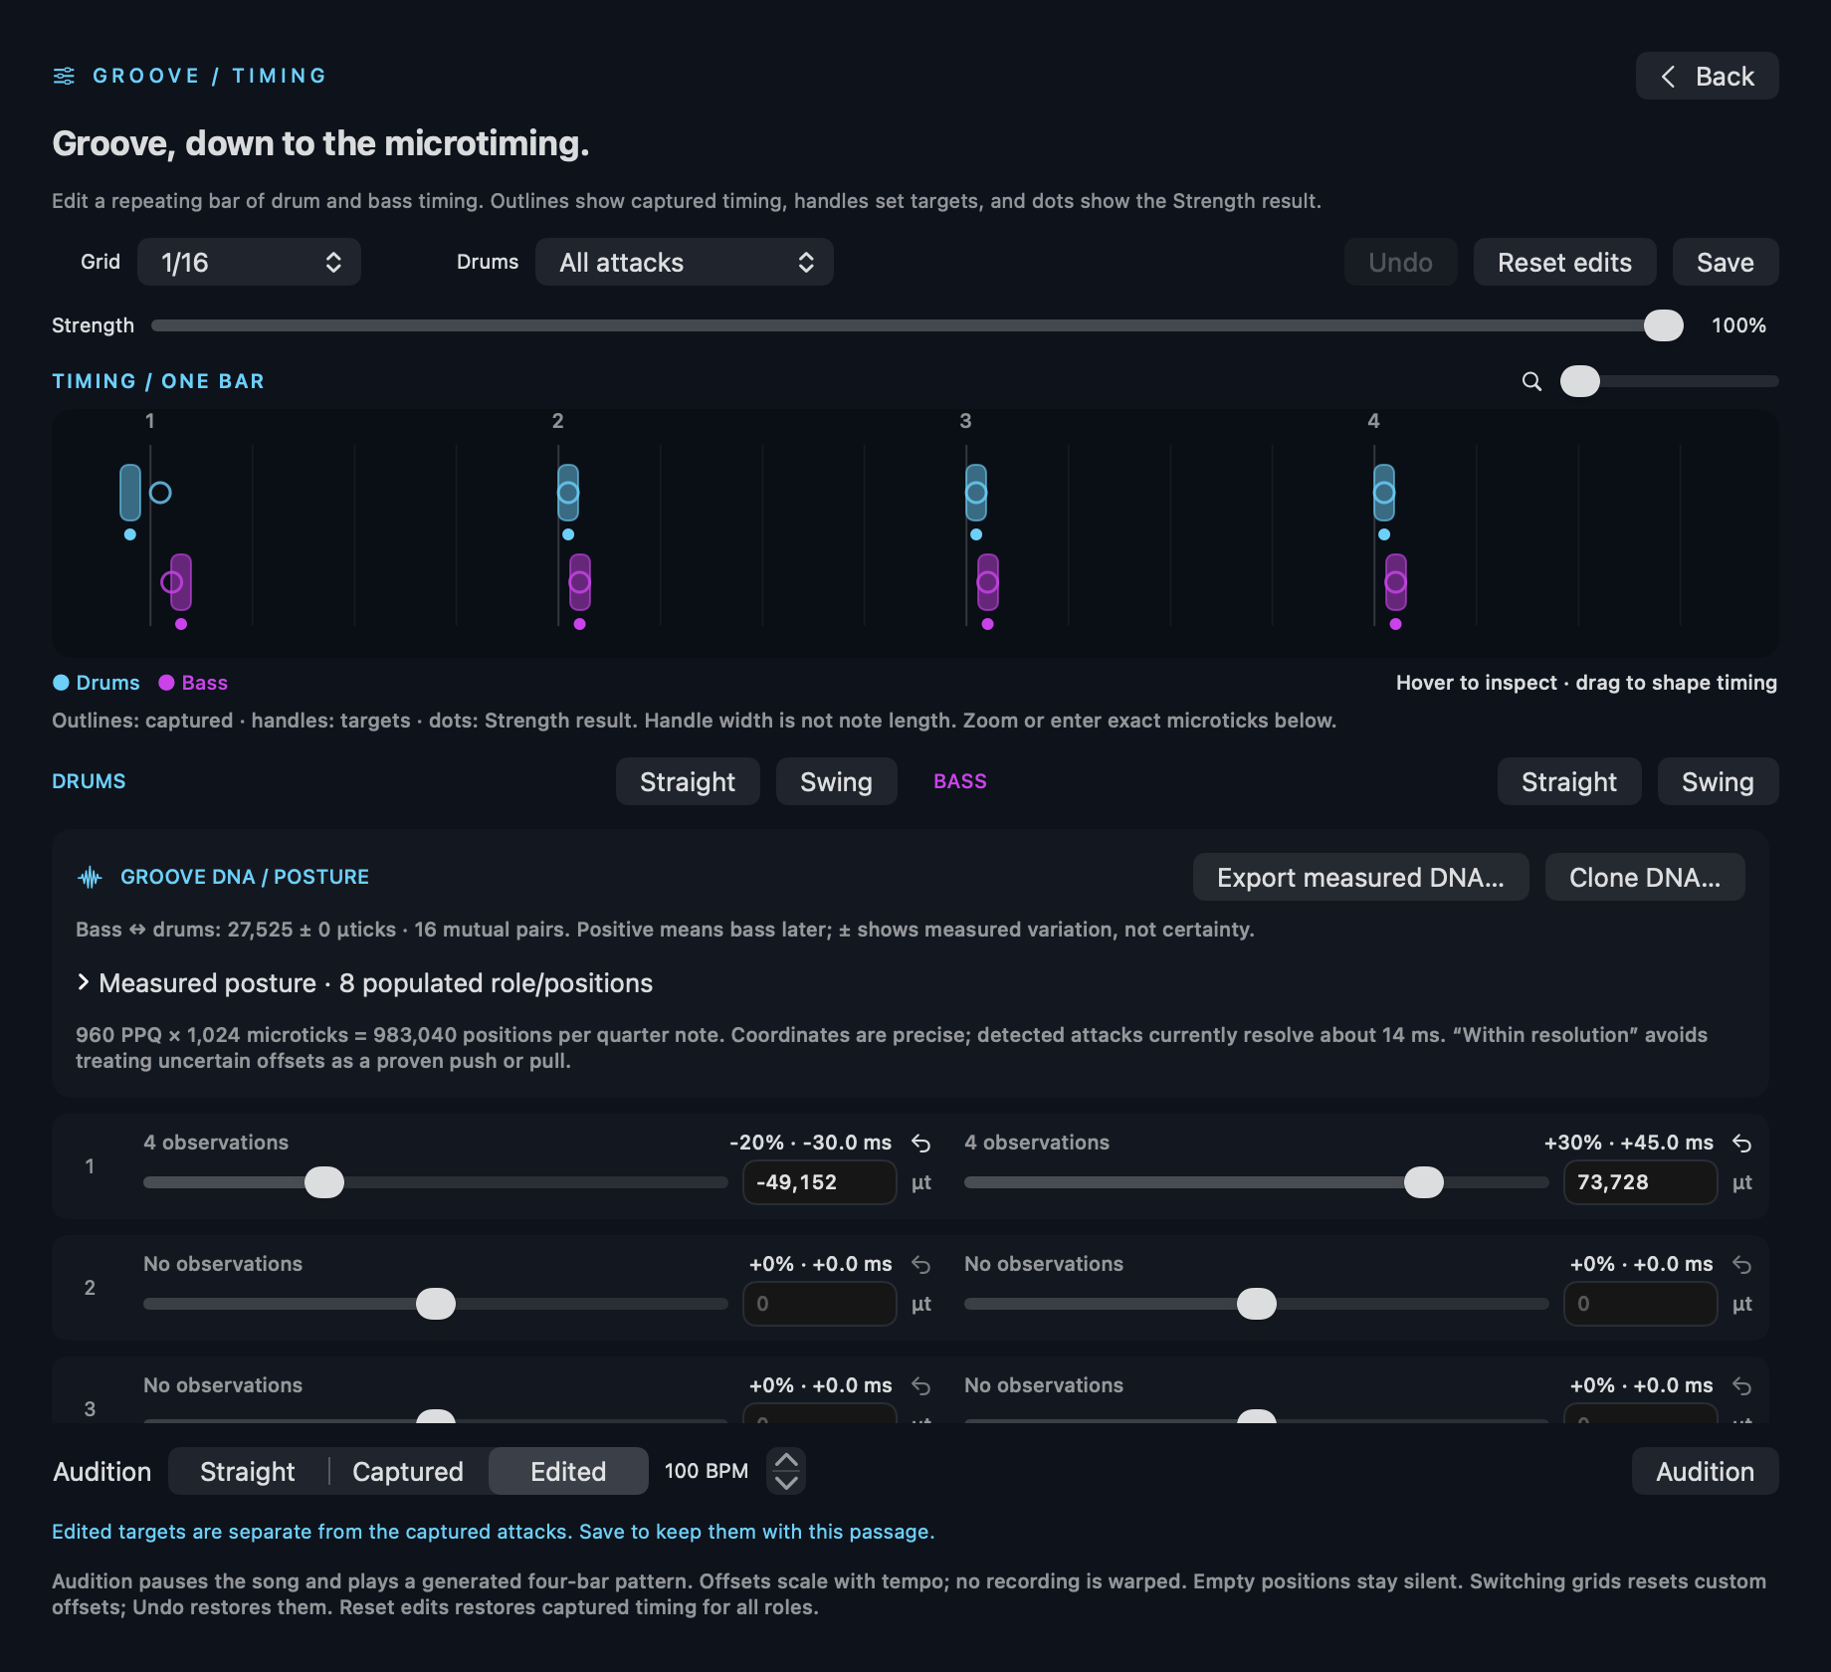Go back with the Back button

(x=1707, y=77)
